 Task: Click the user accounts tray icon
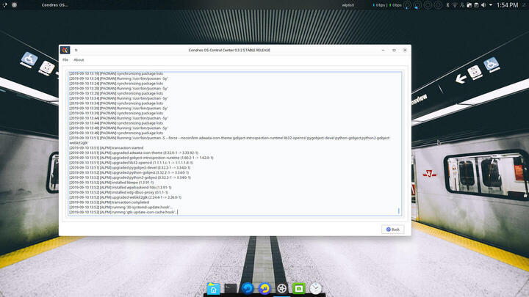click(462, 5)
